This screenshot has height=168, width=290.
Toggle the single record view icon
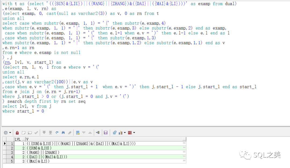tap(78, 133)
